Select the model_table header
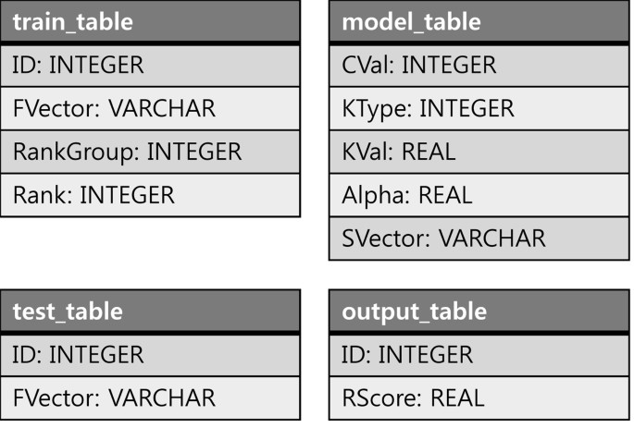Viewport: 634px width, 428px height. point(479,21)
